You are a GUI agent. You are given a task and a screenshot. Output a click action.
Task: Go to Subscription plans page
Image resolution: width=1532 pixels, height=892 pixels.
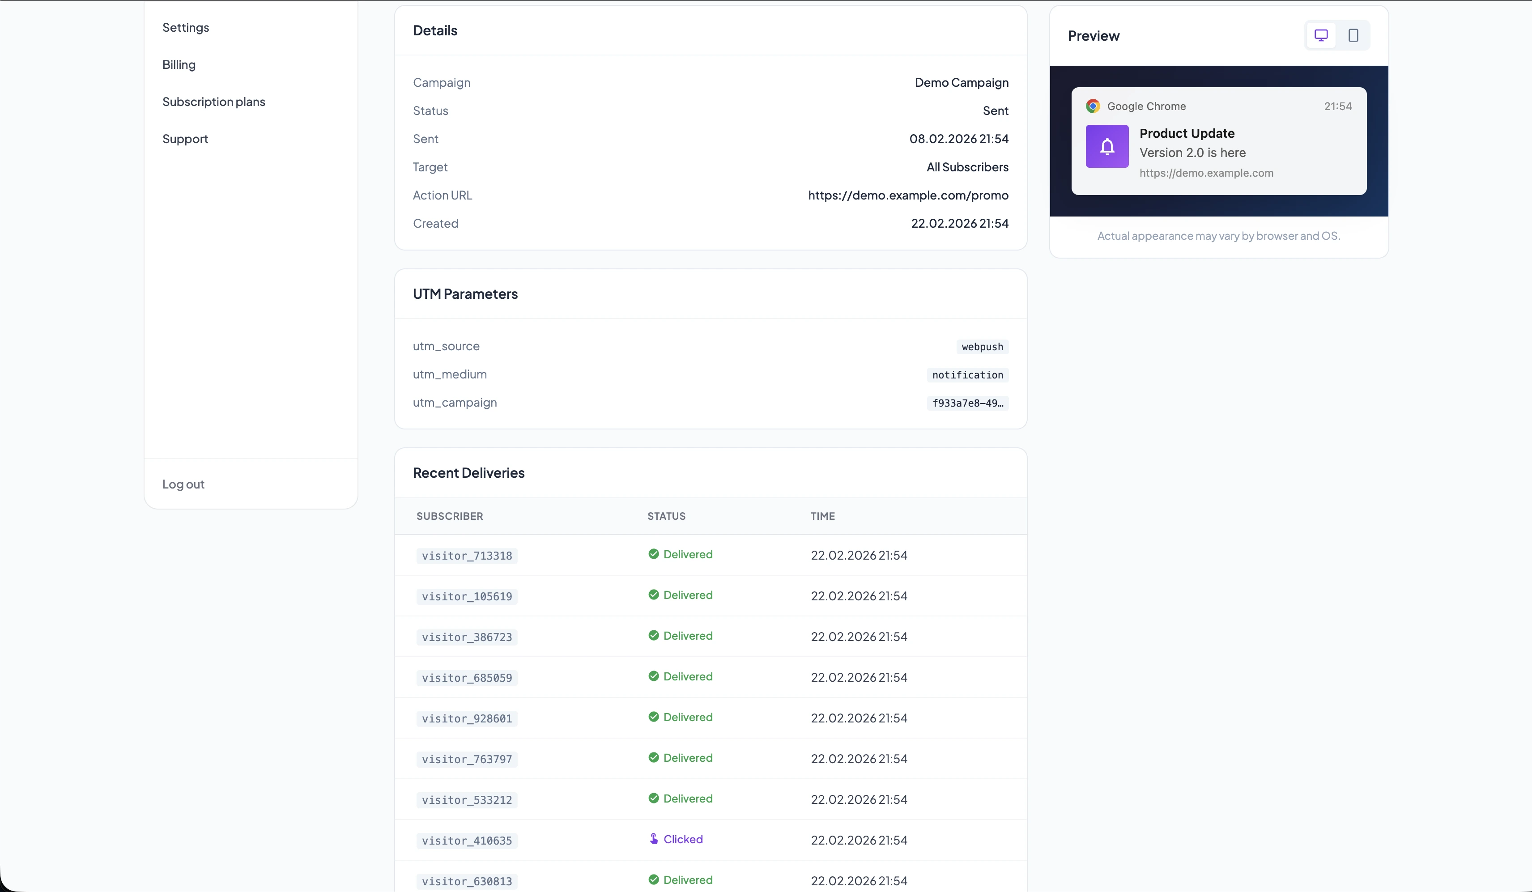click(213, 102)
